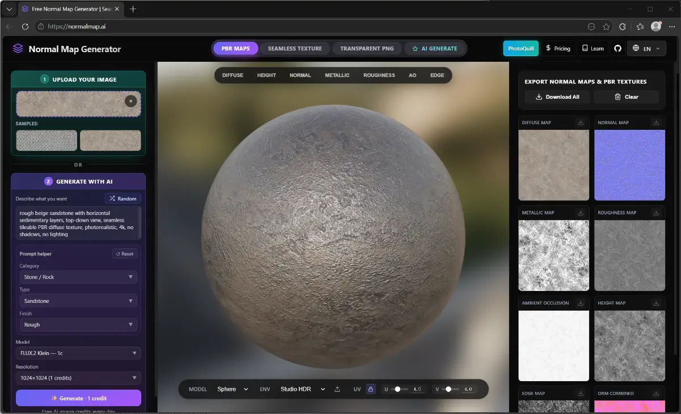Open the Roughness Map thumbnail
681x414 pixels.
tap(629, 255)
